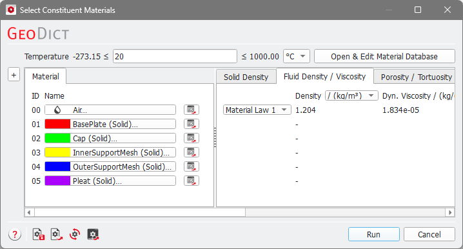Click the Run button
This screenshot has width=463, height=249.
tap(373, 234)
